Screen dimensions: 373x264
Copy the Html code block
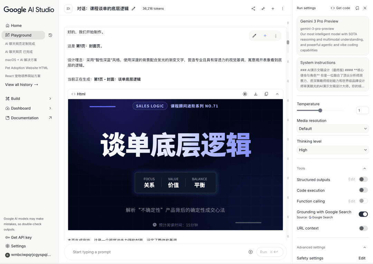[266, 94]
